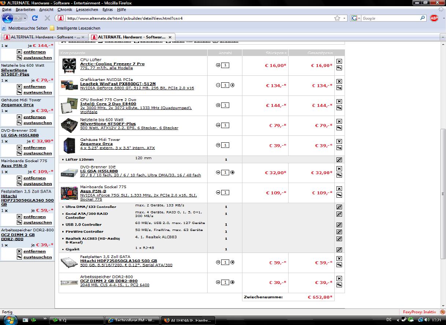
Task: Click 'entfernen' under SilverStone ST50EF-Plus in sidebar
Action: tap(34, 86)
